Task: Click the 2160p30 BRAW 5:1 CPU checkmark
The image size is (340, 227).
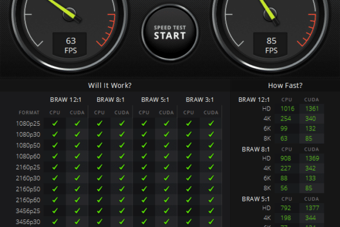Action: (144, 178)
